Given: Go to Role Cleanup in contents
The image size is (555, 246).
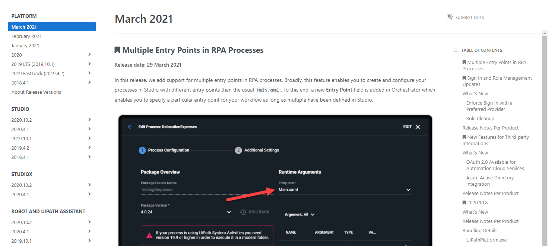Looking at the screenshot, I should (480, 118).
